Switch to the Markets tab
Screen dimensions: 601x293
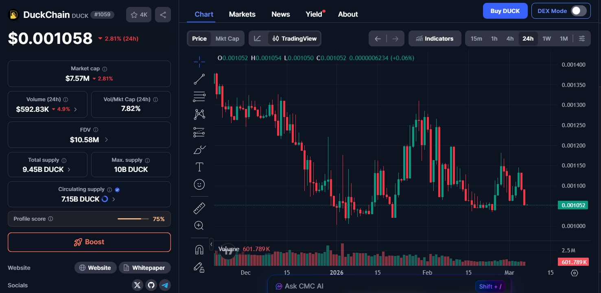tap(242, 14)
